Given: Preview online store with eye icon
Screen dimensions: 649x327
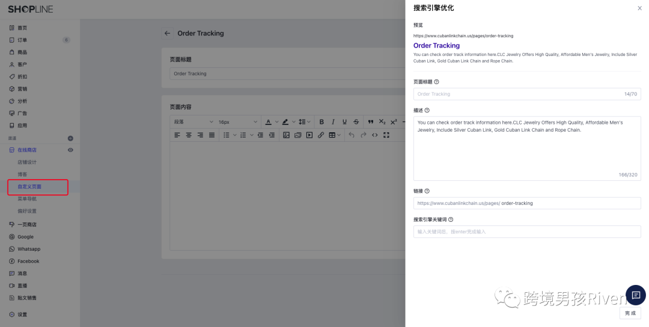Looking at the screenshot, I should click(70, 150).
